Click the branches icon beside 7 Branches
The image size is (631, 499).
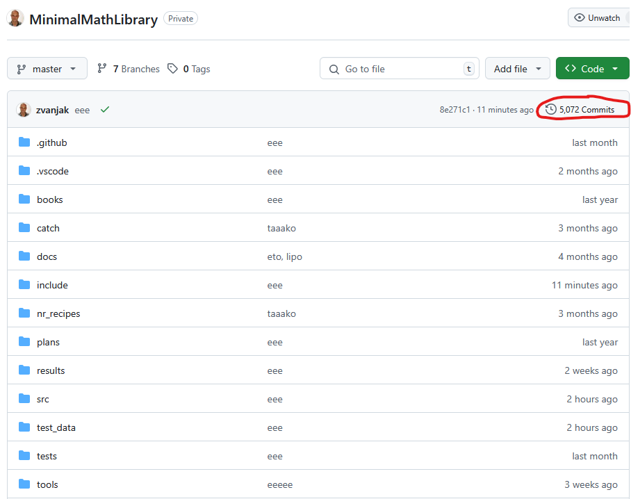pyautogui.click(x=102, y=69)
